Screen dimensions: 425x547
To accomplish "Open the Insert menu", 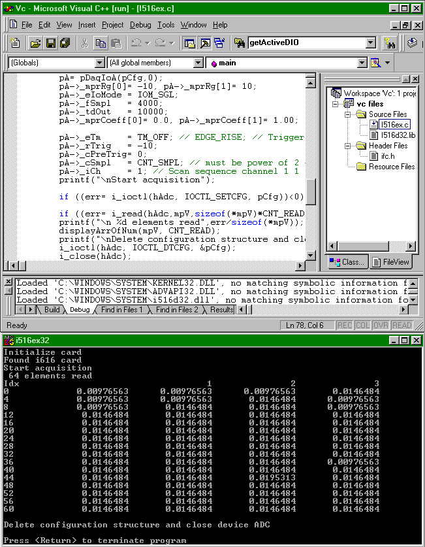I will pyautogui.click(x=87, y=25).
